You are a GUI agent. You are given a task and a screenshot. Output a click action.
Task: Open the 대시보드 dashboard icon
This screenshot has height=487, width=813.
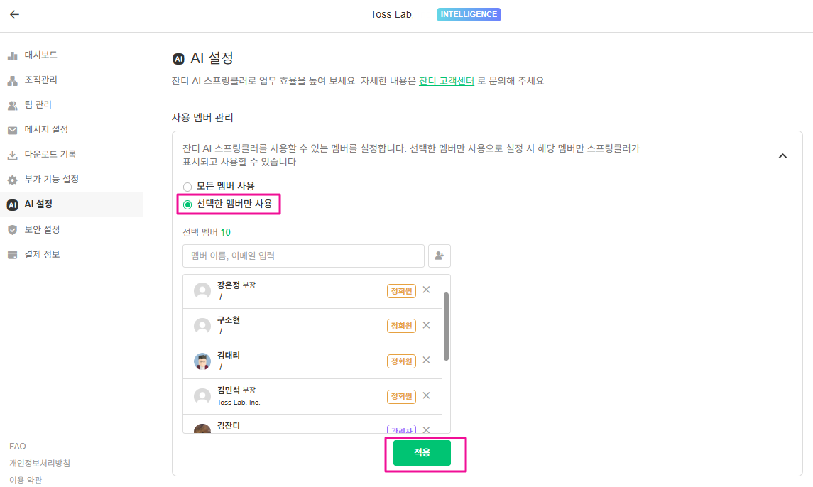(x=12, y=55)
